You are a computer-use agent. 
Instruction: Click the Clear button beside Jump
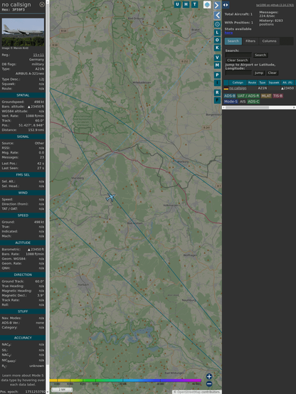pos(272,73)
